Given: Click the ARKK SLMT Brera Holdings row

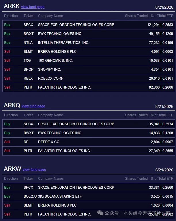Looking at the screenshot, I should point(89,52).
